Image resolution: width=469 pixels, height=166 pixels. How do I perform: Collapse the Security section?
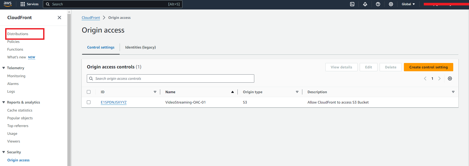pyautogui.click(x=4, y=152)
